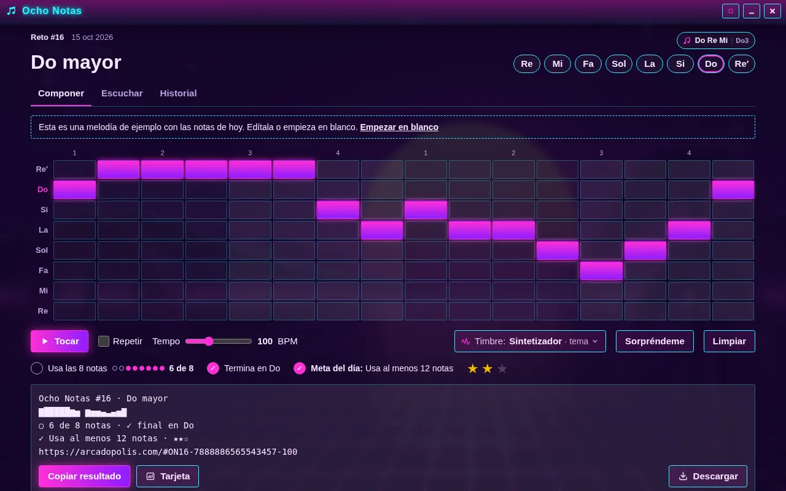Toggle the bottom Re row cell in first column

click(74, 311)
